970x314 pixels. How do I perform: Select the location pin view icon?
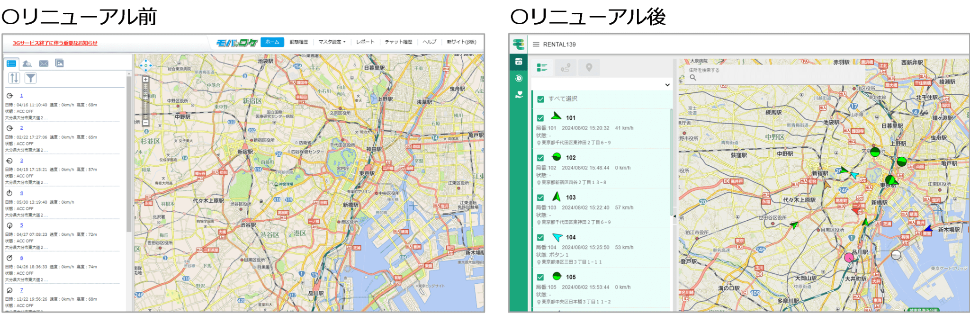tap(589, 68)
